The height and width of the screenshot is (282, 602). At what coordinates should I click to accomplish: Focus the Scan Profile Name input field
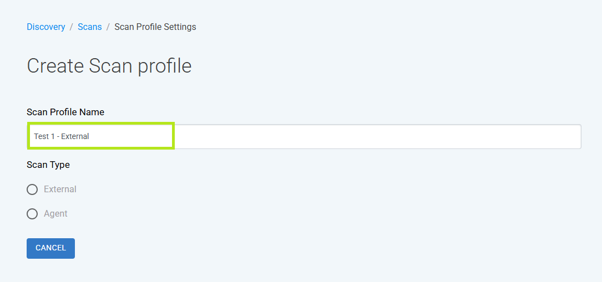(x=303, y=136)
